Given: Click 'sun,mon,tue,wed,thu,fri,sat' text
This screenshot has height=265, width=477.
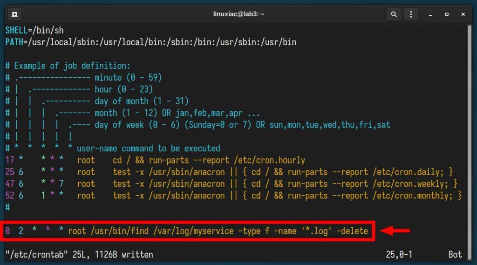Looking at the screenshot, I should 330,125.
